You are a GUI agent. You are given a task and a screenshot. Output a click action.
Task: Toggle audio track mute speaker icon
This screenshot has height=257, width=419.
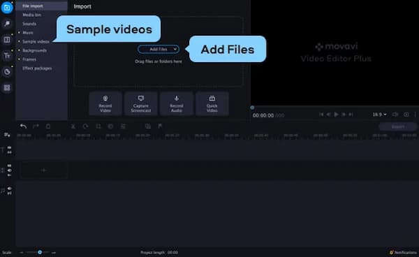point(9,189)
